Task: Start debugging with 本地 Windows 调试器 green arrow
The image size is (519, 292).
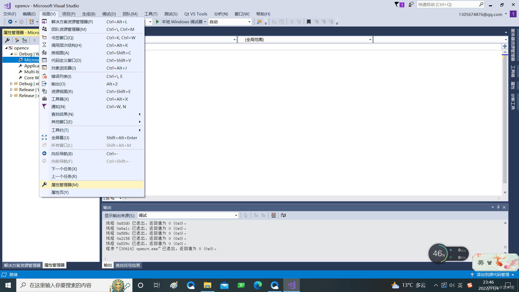Action: coord(158,22)
